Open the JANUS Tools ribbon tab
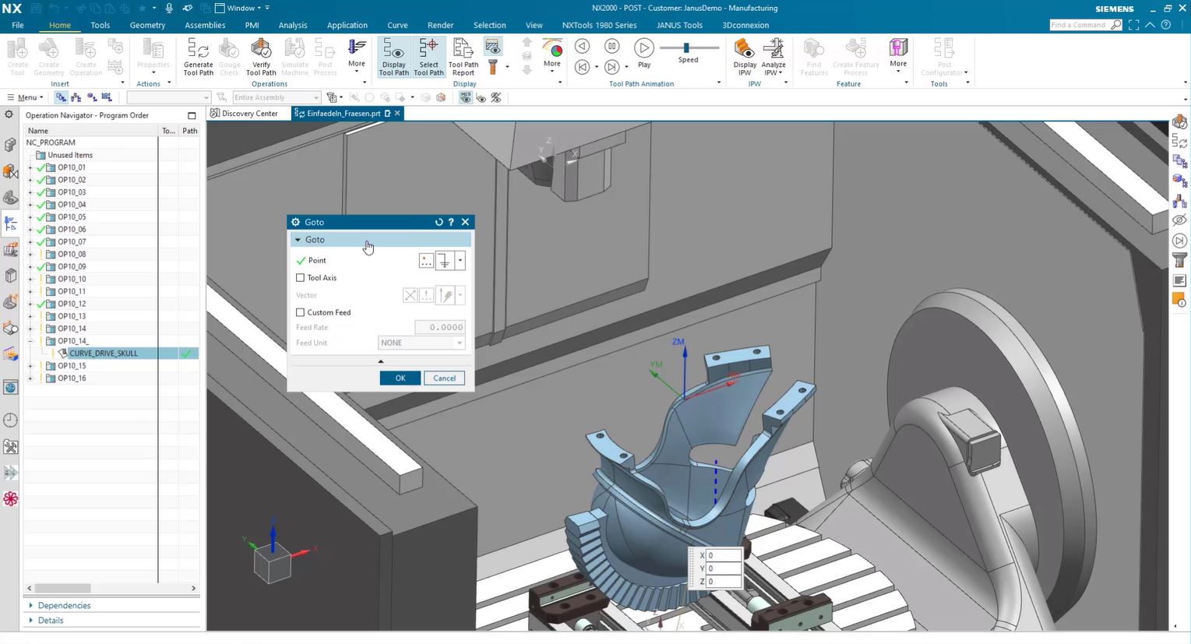 pos(679,25)
